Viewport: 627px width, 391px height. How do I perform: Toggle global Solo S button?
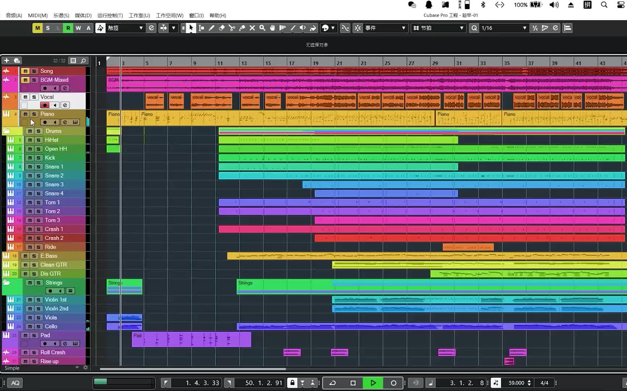48,28
